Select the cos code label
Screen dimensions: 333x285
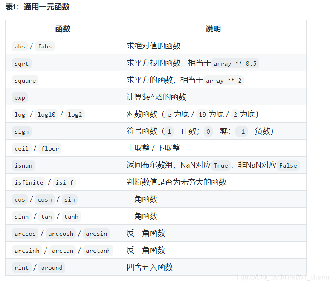click(20, 199)
